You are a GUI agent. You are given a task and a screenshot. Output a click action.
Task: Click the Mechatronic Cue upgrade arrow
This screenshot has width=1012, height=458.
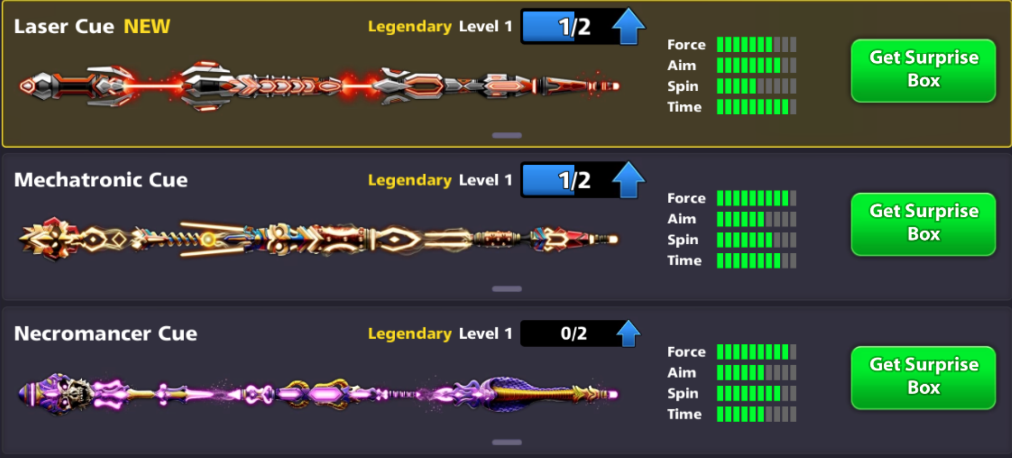pyautogui.click(x=628, y=180)
